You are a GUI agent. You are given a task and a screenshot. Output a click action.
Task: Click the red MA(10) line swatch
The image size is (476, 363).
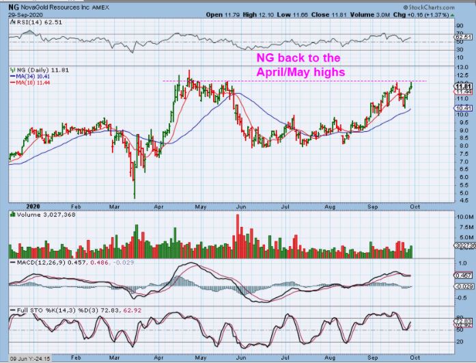tap(13, 82)
